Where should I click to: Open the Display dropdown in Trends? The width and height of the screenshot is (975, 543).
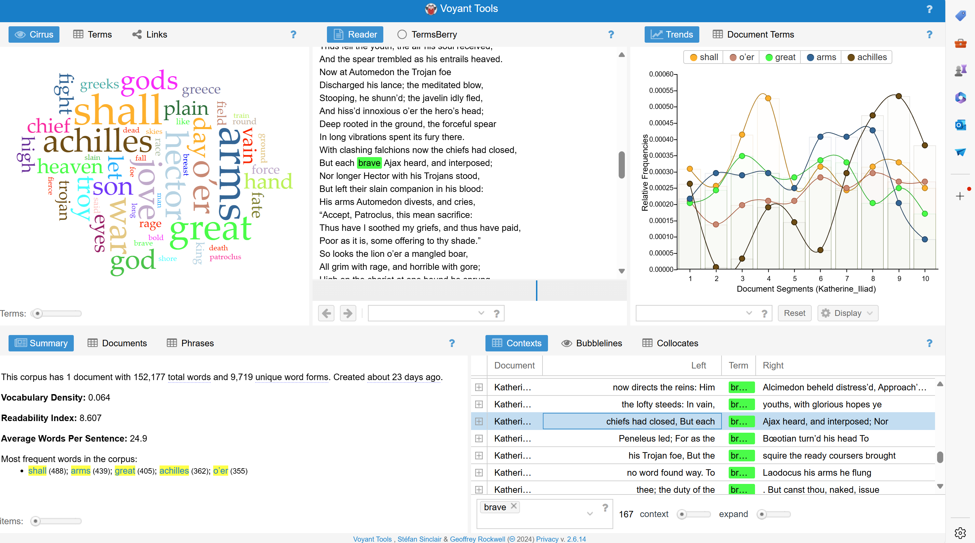(848, 313)
